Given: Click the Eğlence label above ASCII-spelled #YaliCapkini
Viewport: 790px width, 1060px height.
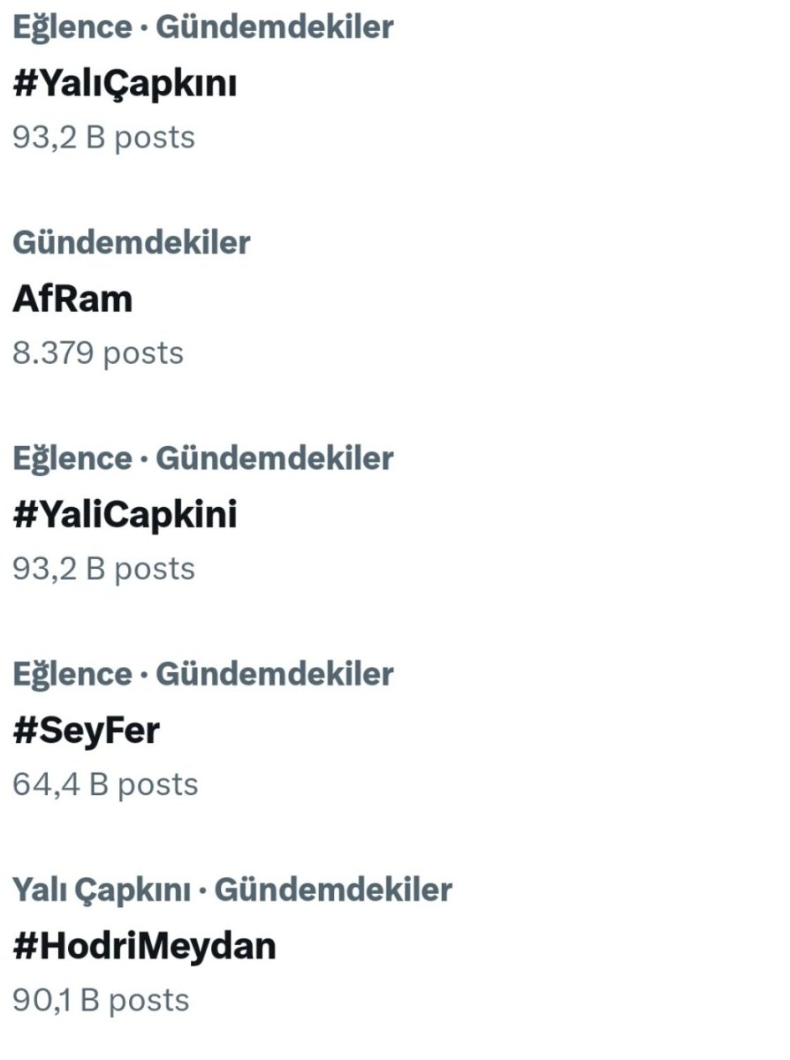Looking at the screenshot, I should coord(72,458).
